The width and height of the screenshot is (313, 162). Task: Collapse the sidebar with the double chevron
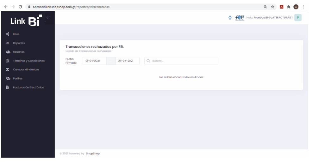(x=48, y=18)
